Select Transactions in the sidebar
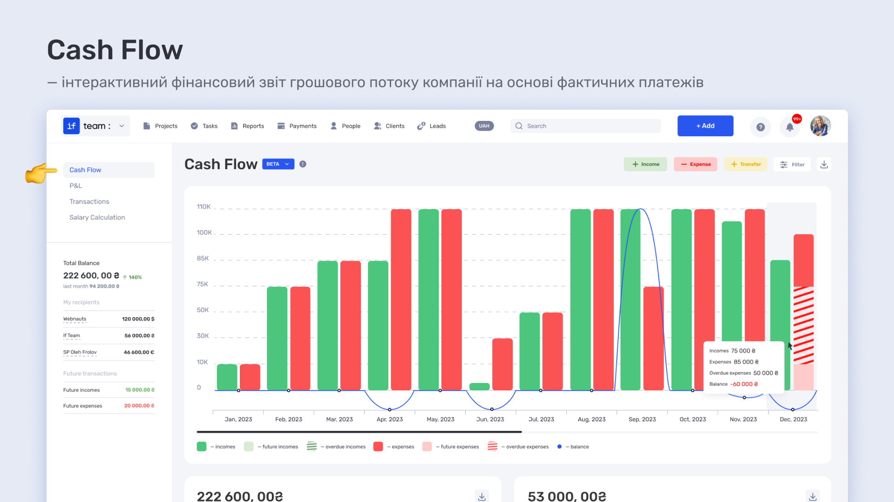Screen dimensions: 894x502 [89, 202]
